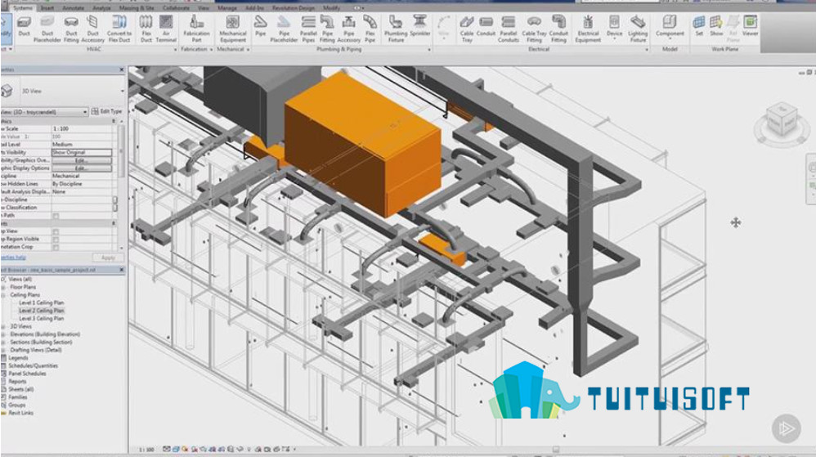The image size is (816, 457).
Task: Select the Conduit tool
Action: 486,26
